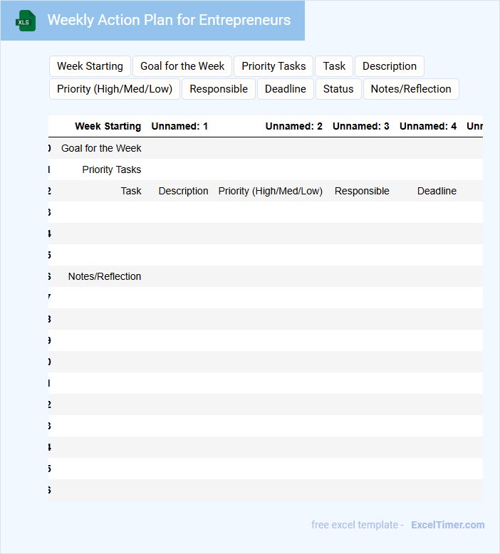Select the Unnamed: 4 column header
The height and width of the screenshot is (554, 500).
pos(427,126)
